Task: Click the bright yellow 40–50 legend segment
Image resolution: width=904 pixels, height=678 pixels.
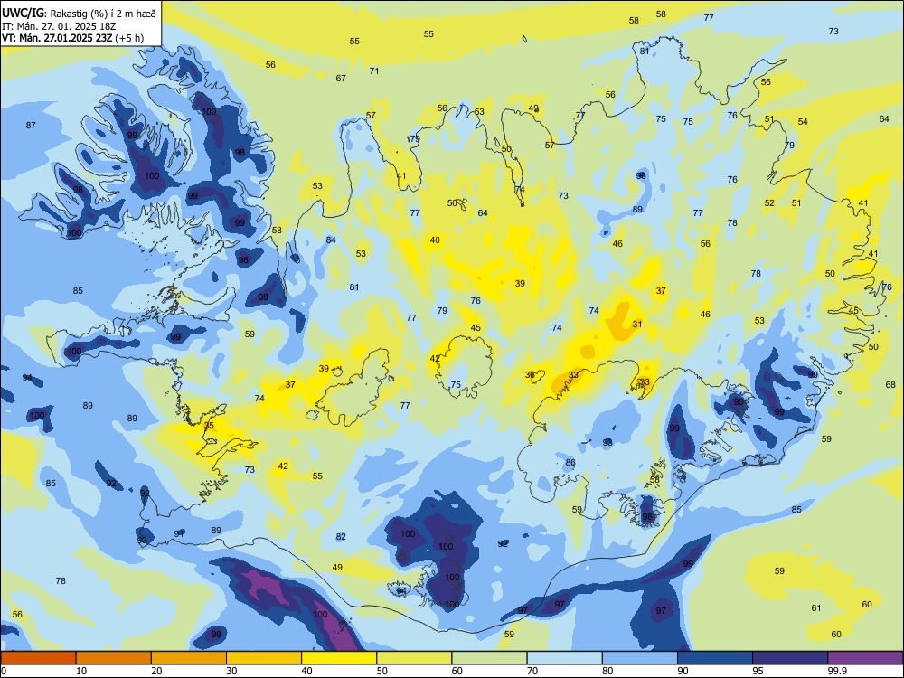Action: (339, 658)
